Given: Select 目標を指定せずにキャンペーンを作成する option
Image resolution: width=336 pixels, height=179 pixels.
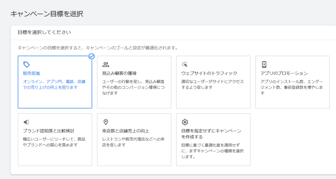Looking at the screenshot, I should click(x=213, y=140).
